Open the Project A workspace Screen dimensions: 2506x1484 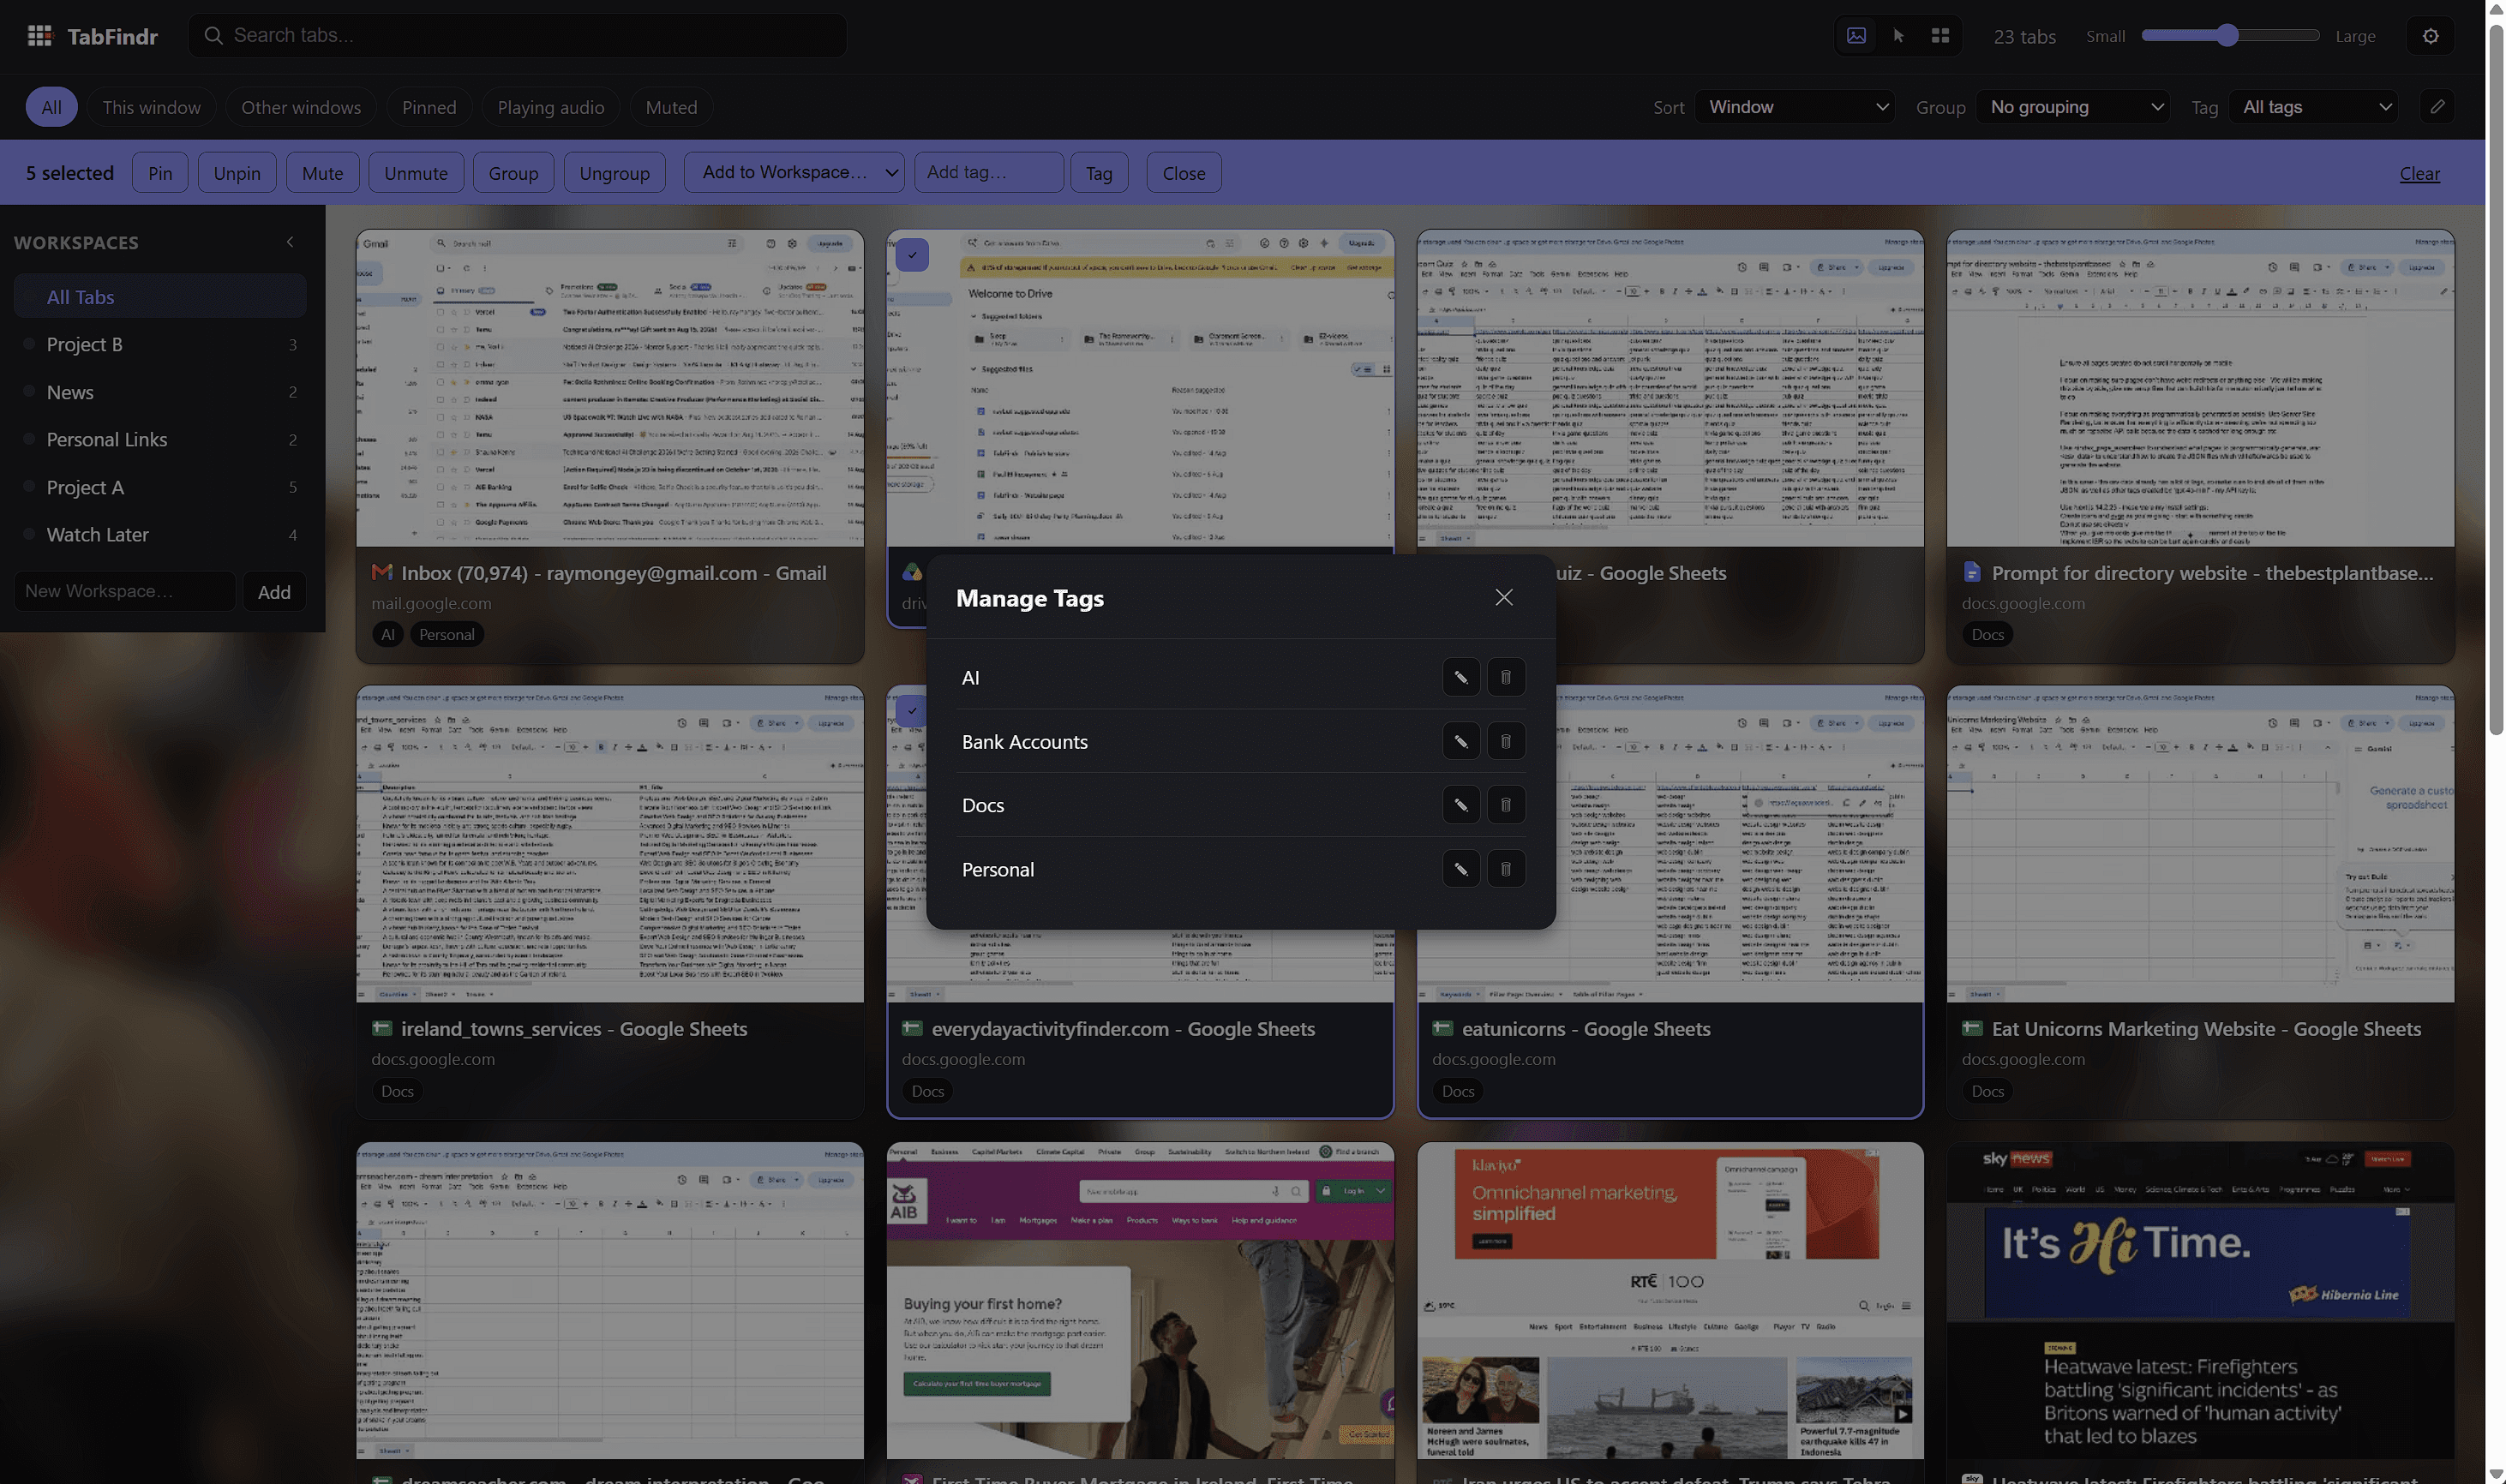[x=160, y=487]
